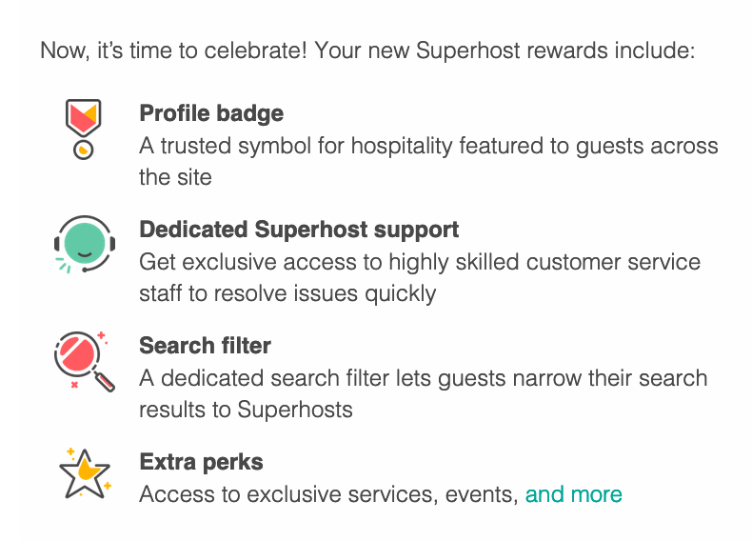Image resolution: width=752 pixels, height=541 pixels.
Task: Click the 'Now, it's time to celebrate!' sentence
Action: tap(173, 50)
